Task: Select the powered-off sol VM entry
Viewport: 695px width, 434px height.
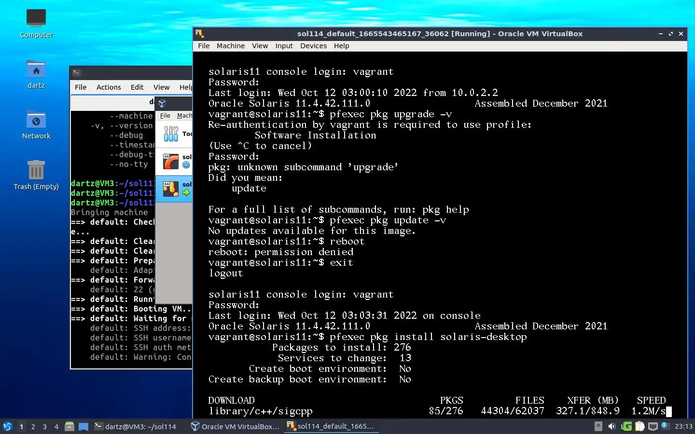Action: [174, 161]
